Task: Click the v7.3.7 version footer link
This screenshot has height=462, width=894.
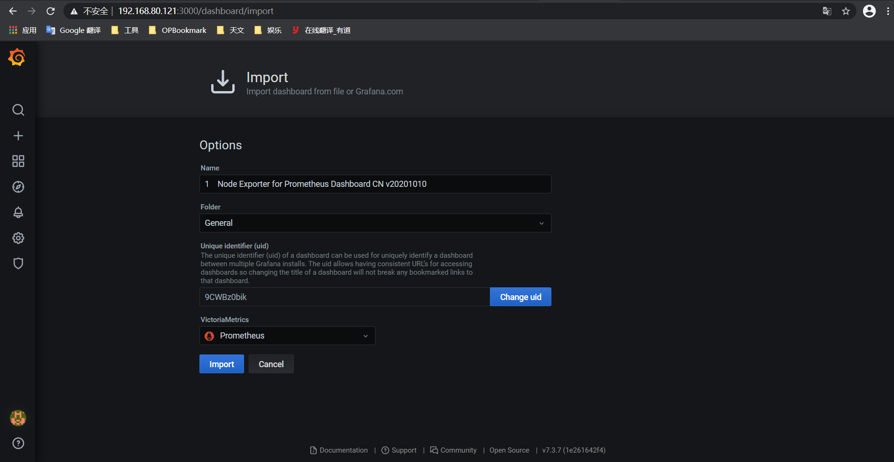Action: (573, 450)
